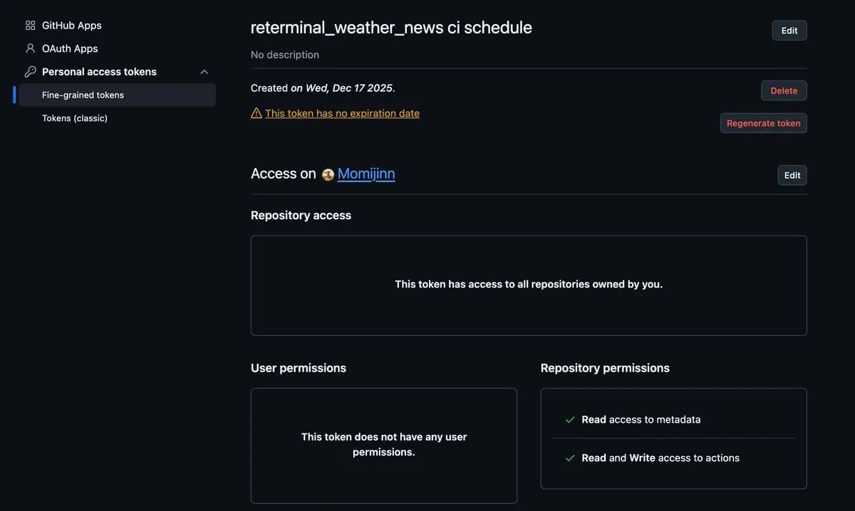Image resolution: width=855 pixels, height=511 pixels.
Task: Switch to Tokens (classic) in sidebar
Action: tap(75, 118)
